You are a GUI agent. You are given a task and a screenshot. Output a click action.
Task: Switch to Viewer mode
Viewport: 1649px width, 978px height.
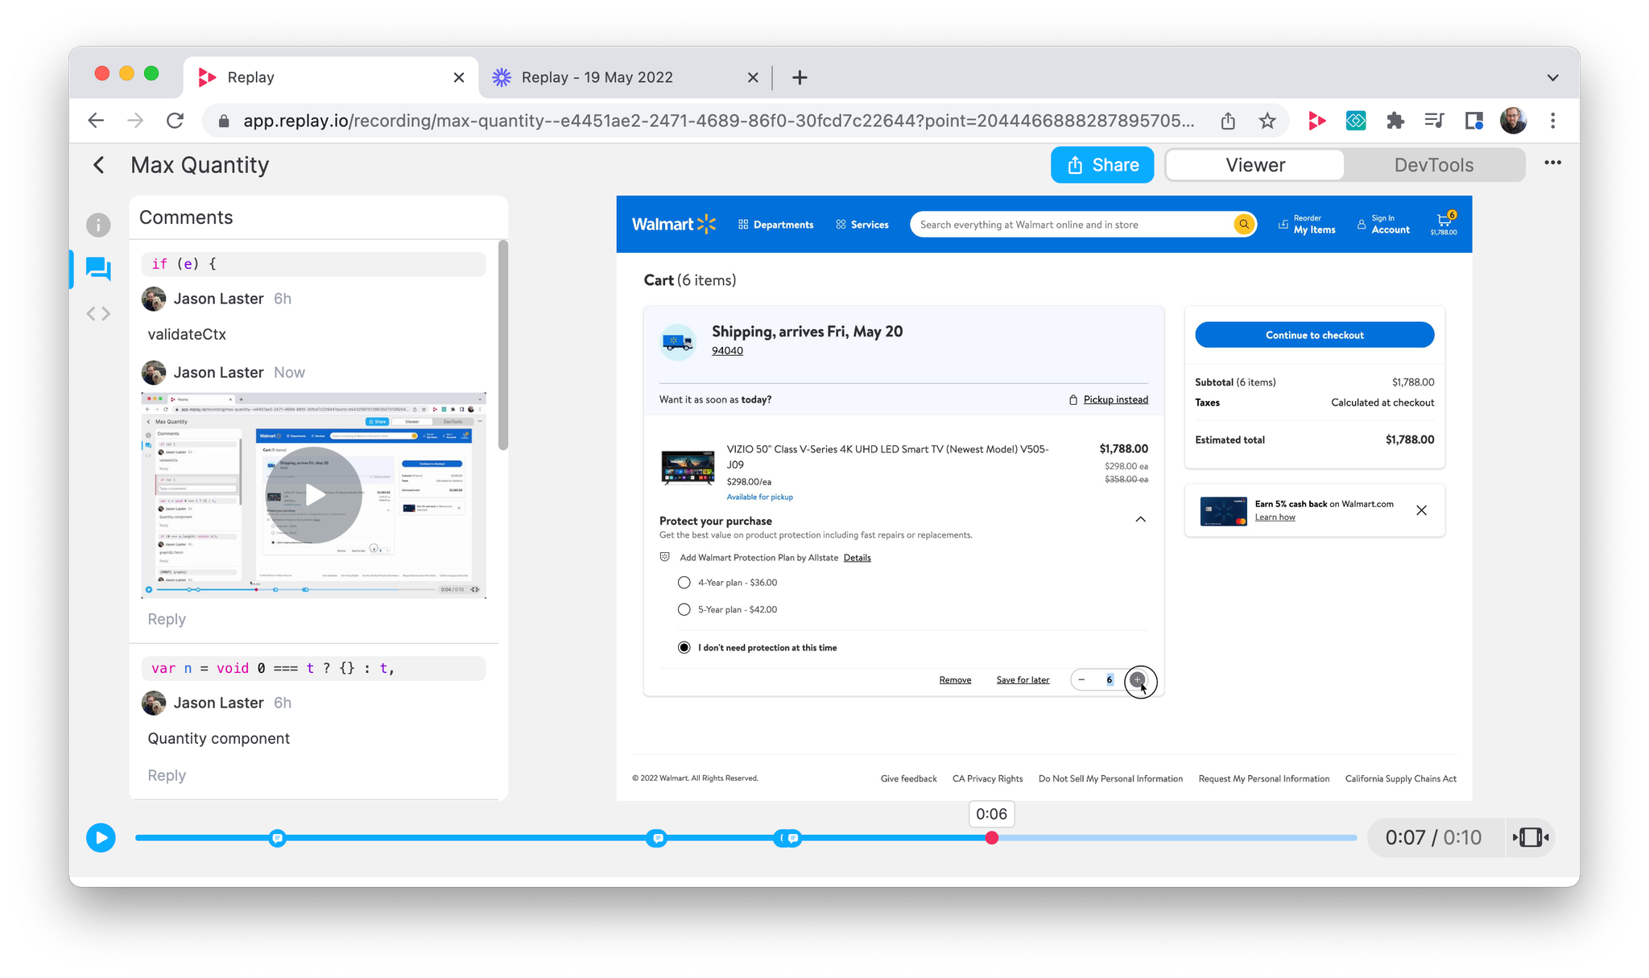point(1254,165)
